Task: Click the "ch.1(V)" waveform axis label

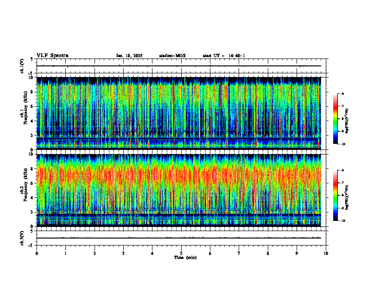Action: click(x=22, y=66)
